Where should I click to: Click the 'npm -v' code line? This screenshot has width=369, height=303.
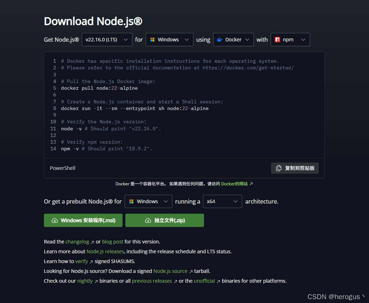click(x=107, y=149)
